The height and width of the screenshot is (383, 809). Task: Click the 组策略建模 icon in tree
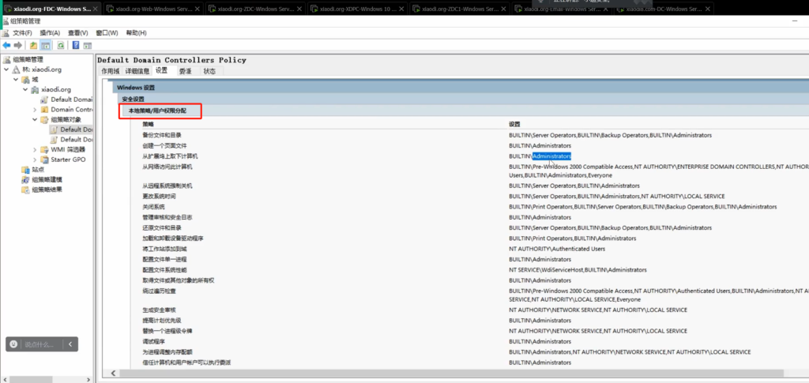click(25, 179)
